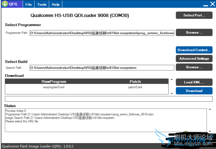Viewport: 216px width, 149px height.
Task: Click the top dash beside the Status log
Action: (210, 109)
